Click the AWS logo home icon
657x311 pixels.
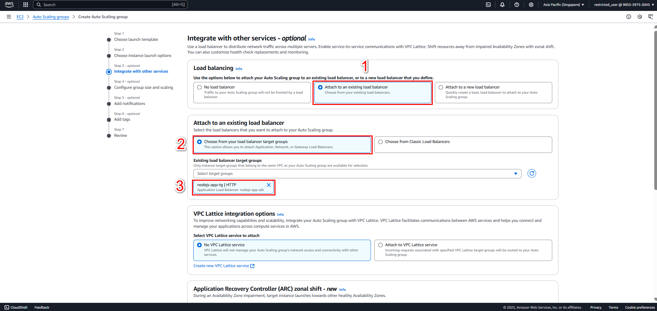(x=9, y=5)
